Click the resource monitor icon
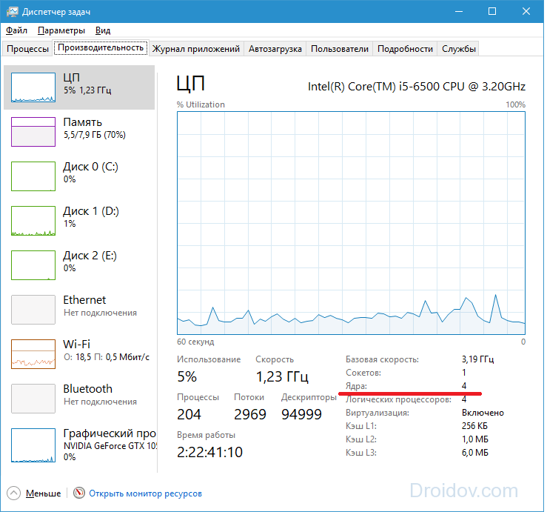Screen dimensions: 547x512 pyautogui.click(x=79, y=493)
